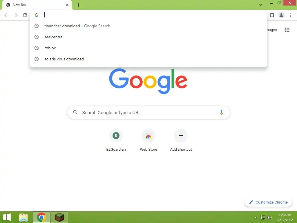The image size is (297, 223).
Task: Open the Chrome profile avatar
Action: coord(281,15)
